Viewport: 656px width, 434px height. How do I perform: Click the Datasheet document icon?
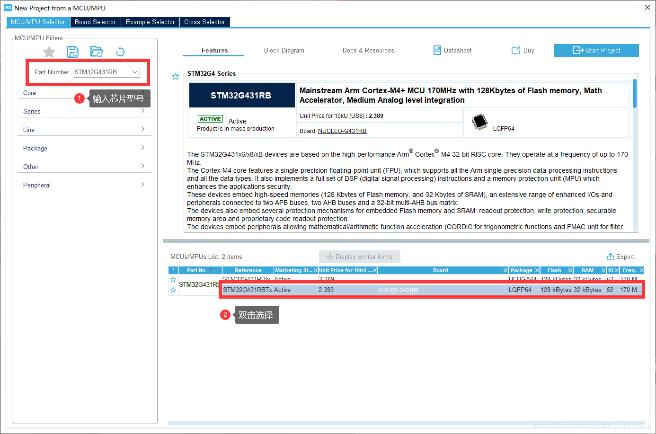437,50
